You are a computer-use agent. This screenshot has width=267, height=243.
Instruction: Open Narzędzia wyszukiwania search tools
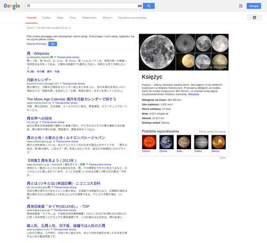132,18
